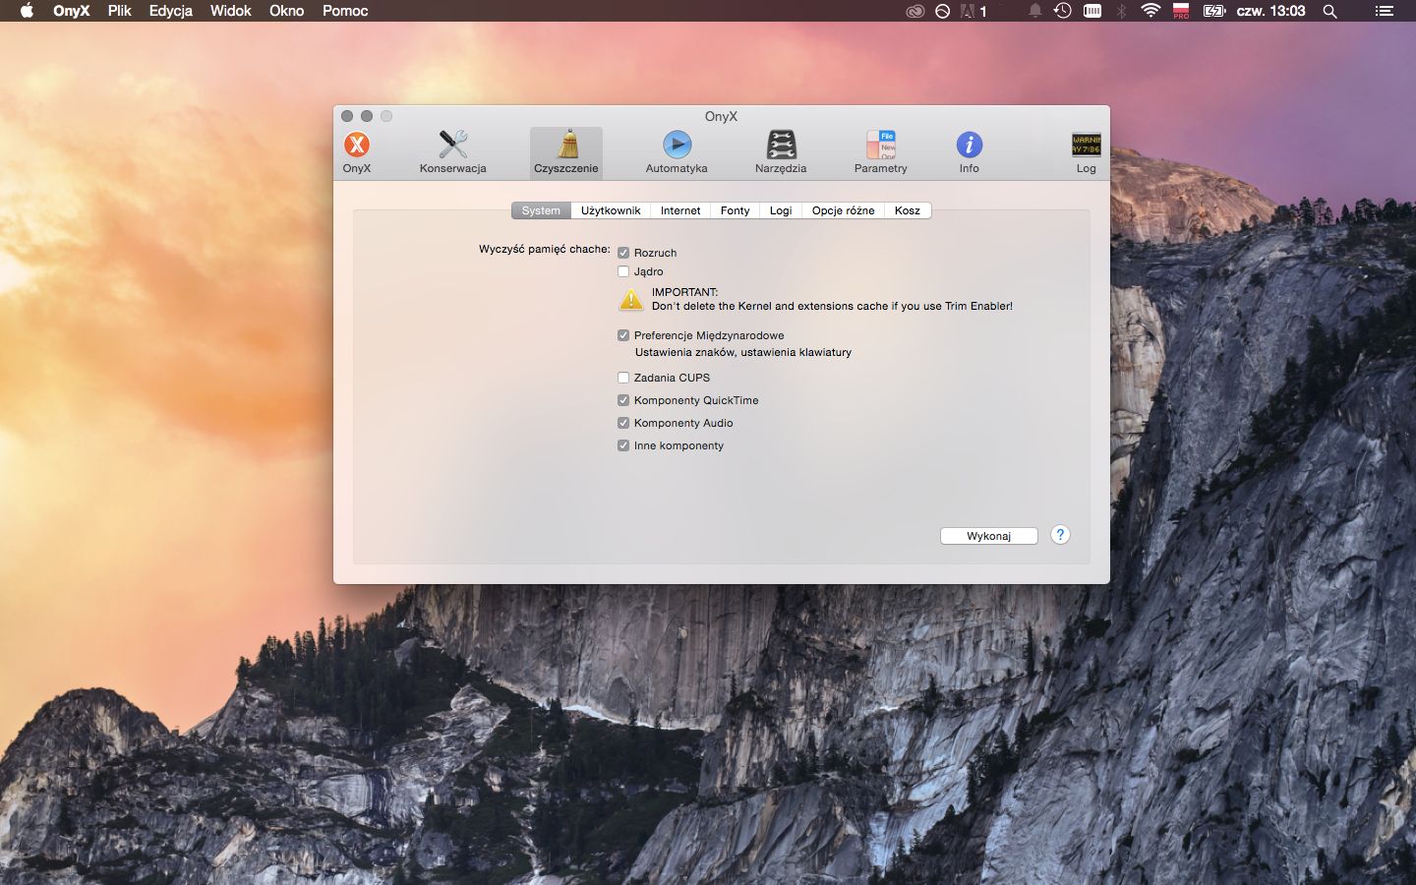Image resolution: width=1416 pixels, height=885 pixels.
Task: Switch to the Fonty tab
Action: (x=735, y=210)
